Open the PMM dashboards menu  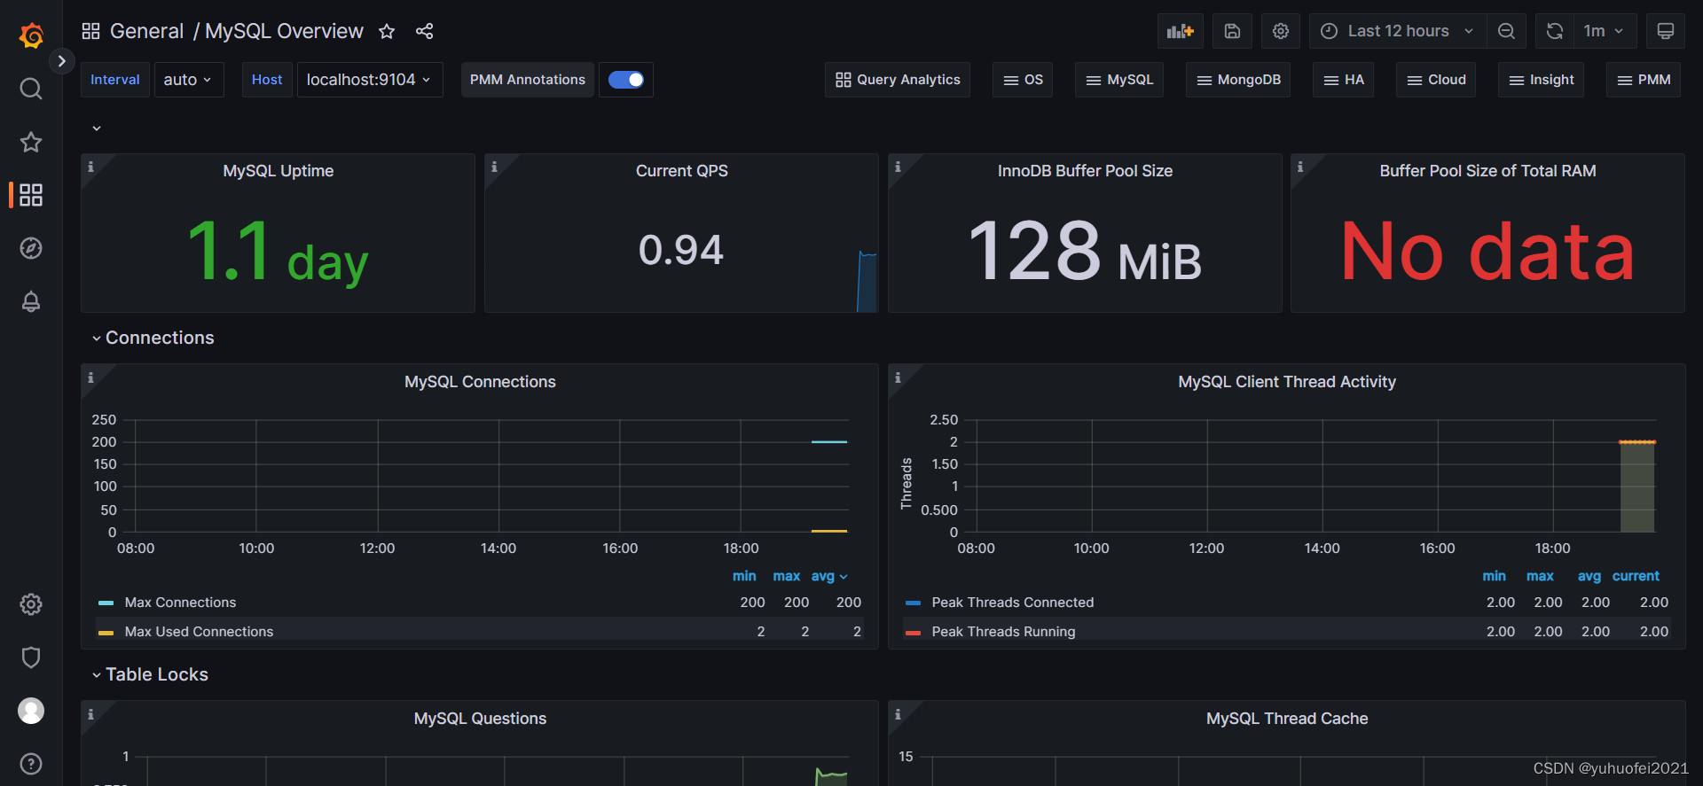tap(1644, 80)
